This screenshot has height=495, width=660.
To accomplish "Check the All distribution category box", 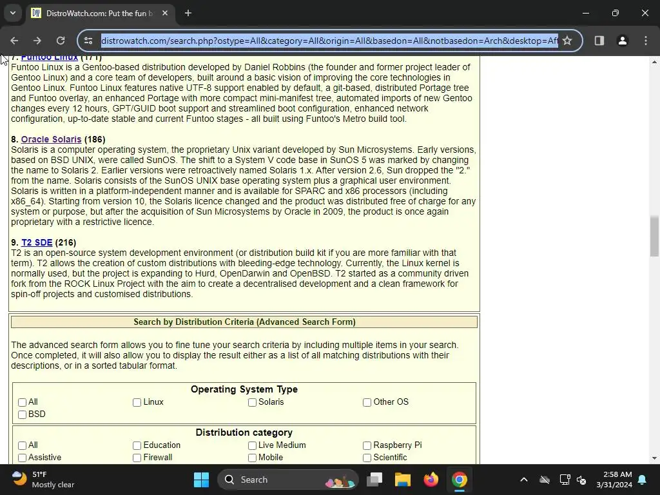I will (23, 445).
